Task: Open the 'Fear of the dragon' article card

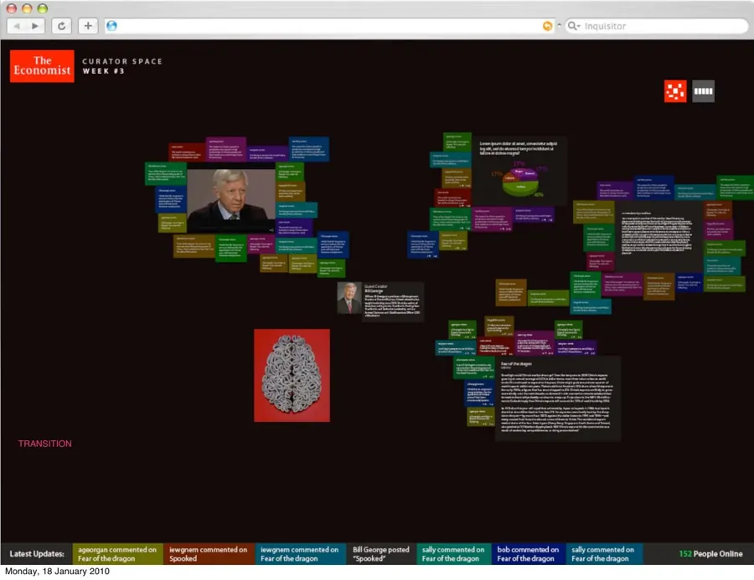Action: click(557, 398)
